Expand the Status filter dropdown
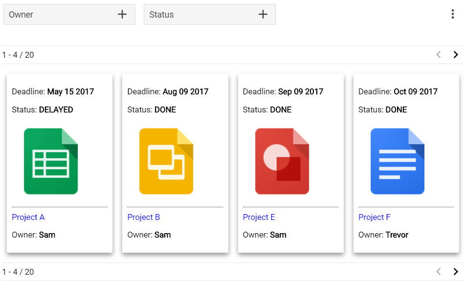The height and width of the screenshot is (283, 465). coord(210,14)
